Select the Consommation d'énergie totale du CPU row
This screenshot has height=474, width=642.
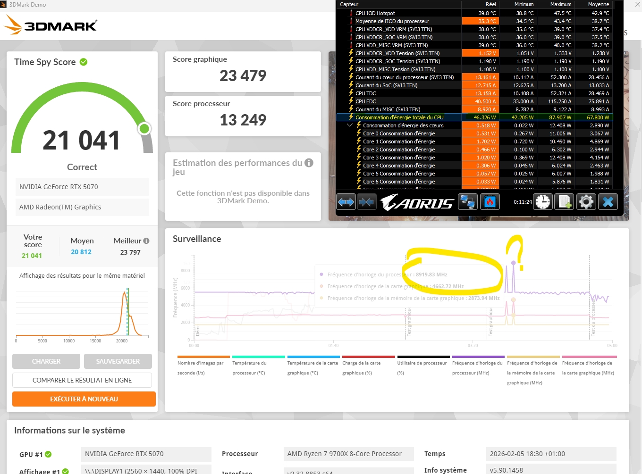(x=399, y=117)
